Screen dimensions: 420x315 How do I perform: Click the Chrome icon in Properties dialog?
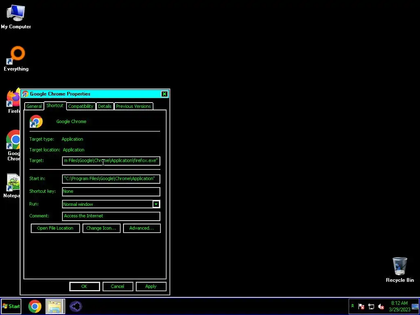pyautogui.click(x=36, y=121)
